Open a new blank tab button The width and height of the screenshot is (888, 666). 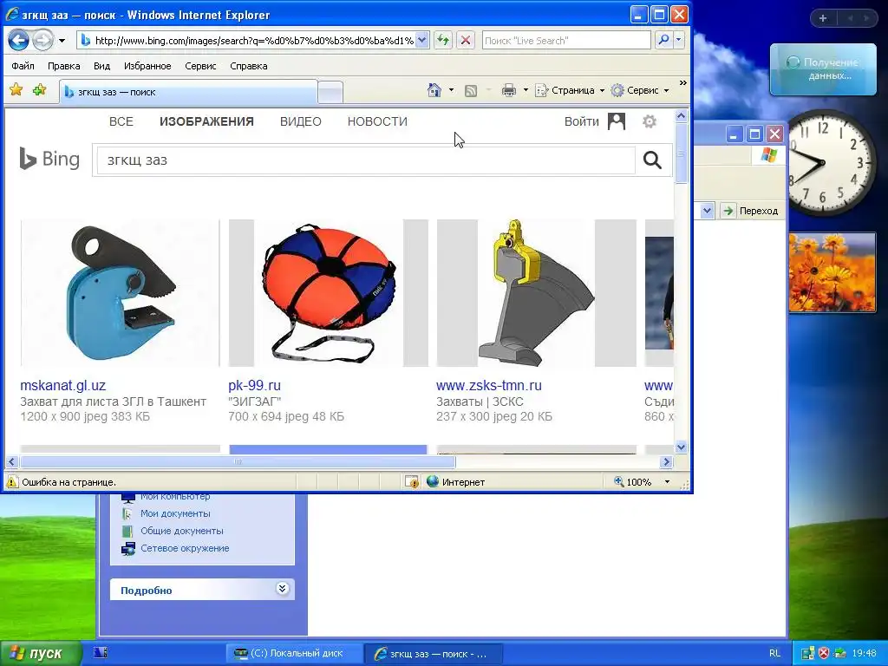330,92
